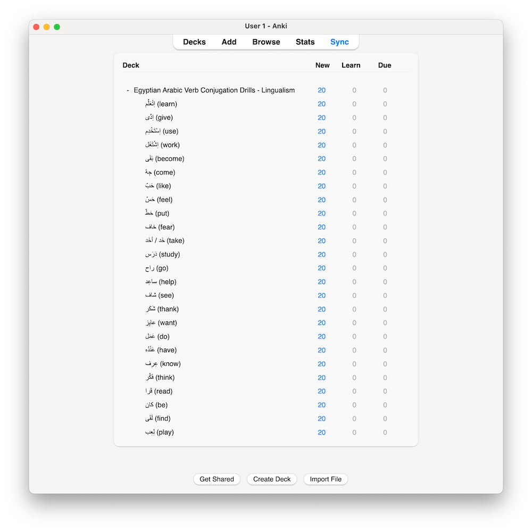Click the (want) subdeck
Screen dimensions: 532x532
coord(161,323)
